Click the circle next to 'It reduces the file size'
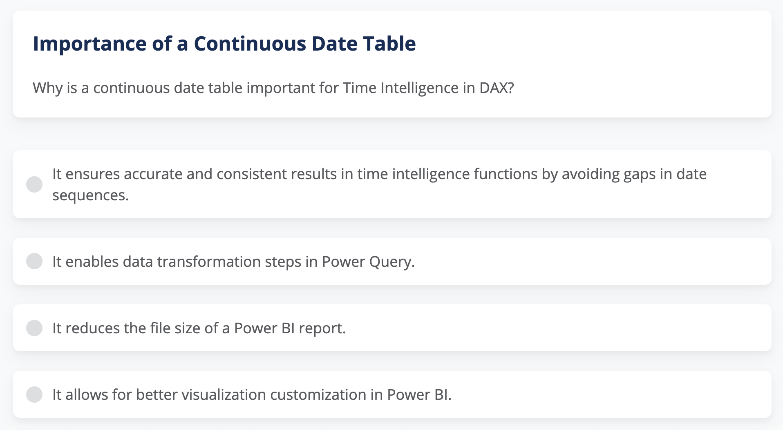The width and height of the screenshot is (783, 430). (35, 328)
